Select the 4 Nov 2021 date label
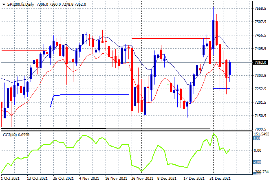Screen dimensions: 269x183 (x=89, y=179)
